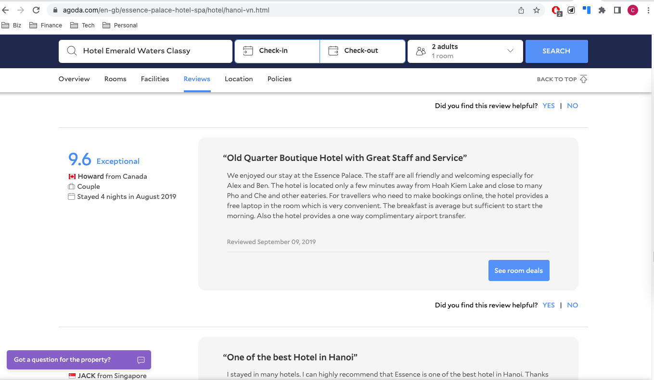Open the red extension with badge 2
Image resolution: width=654 pixels, height=380 pixels.
tap(556, 11)
